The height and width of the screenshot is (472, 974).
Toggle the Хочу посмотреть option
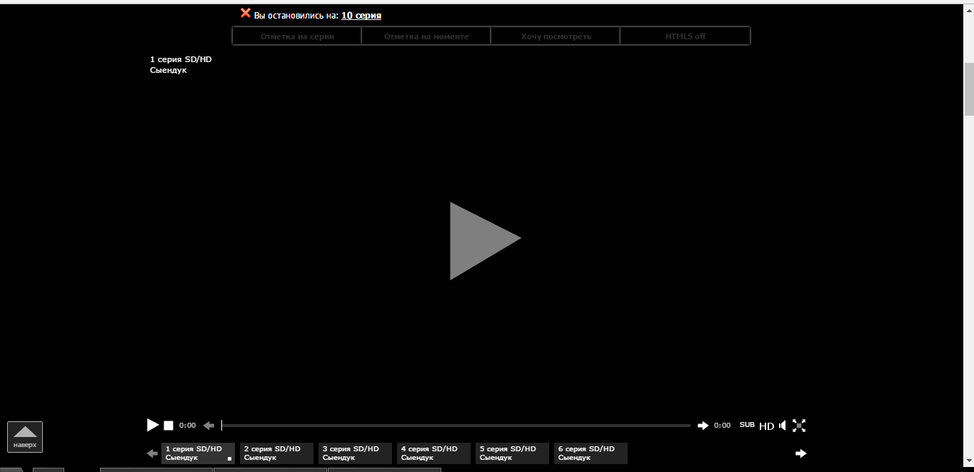[x=555, y=35]
